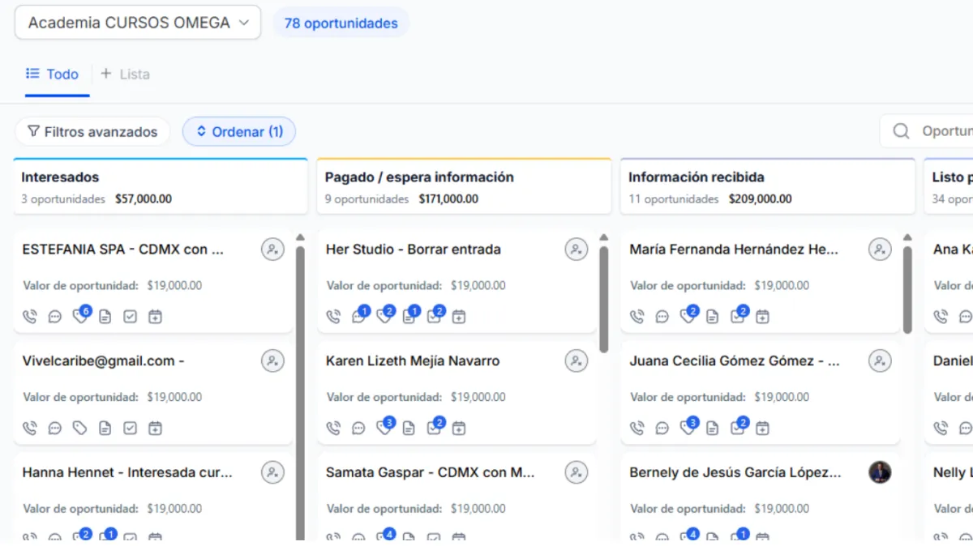Add a new view with the Lista tab
The image size is (973, 546).
point(126,74)
